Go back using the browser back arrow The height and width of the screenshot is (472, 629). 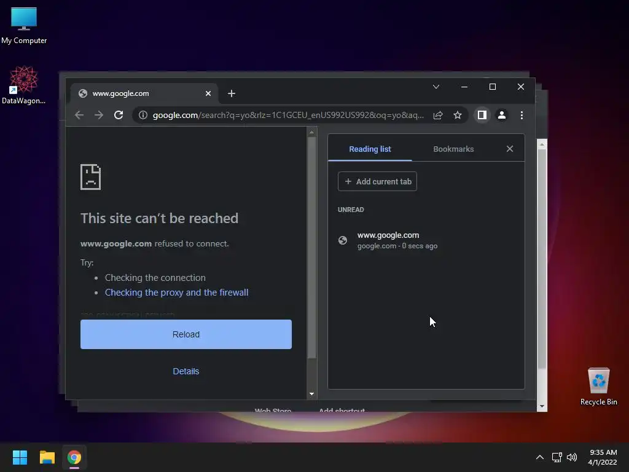point(79,115)
